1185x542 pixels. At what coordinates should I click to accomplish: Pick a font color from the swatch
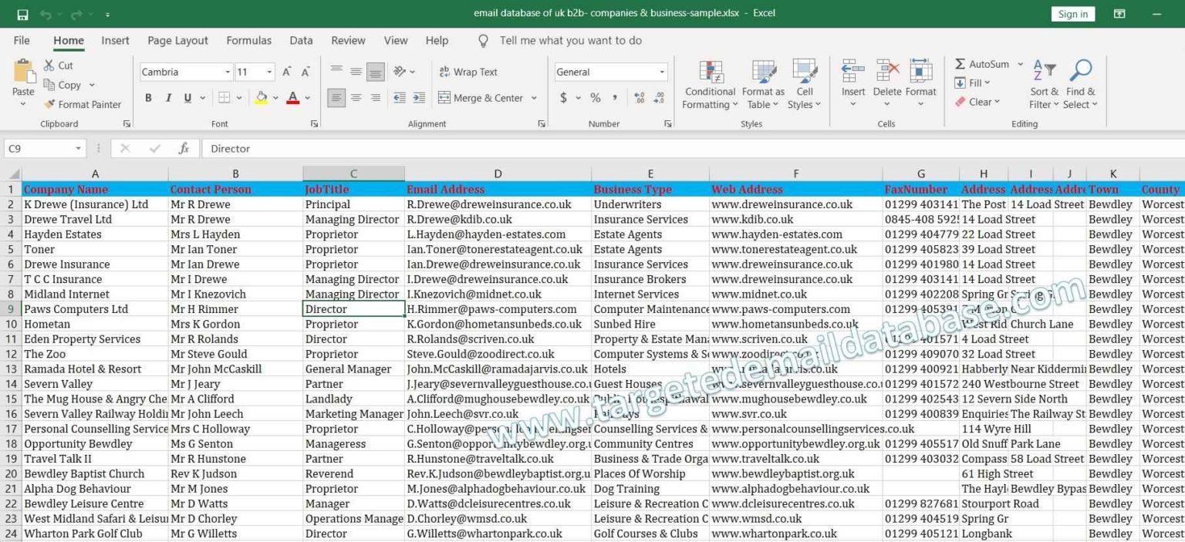pyautogui.click(x=292, y=99)
